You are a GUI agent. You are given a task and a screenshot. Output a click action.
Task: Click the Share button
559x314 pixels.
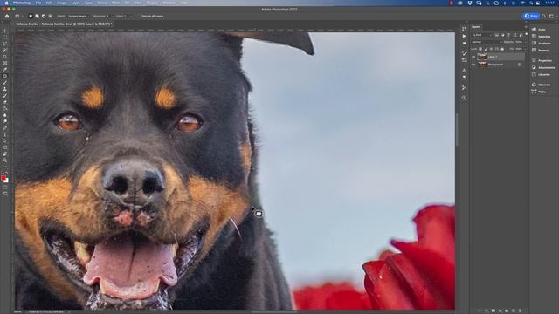(x=531, y=16)
